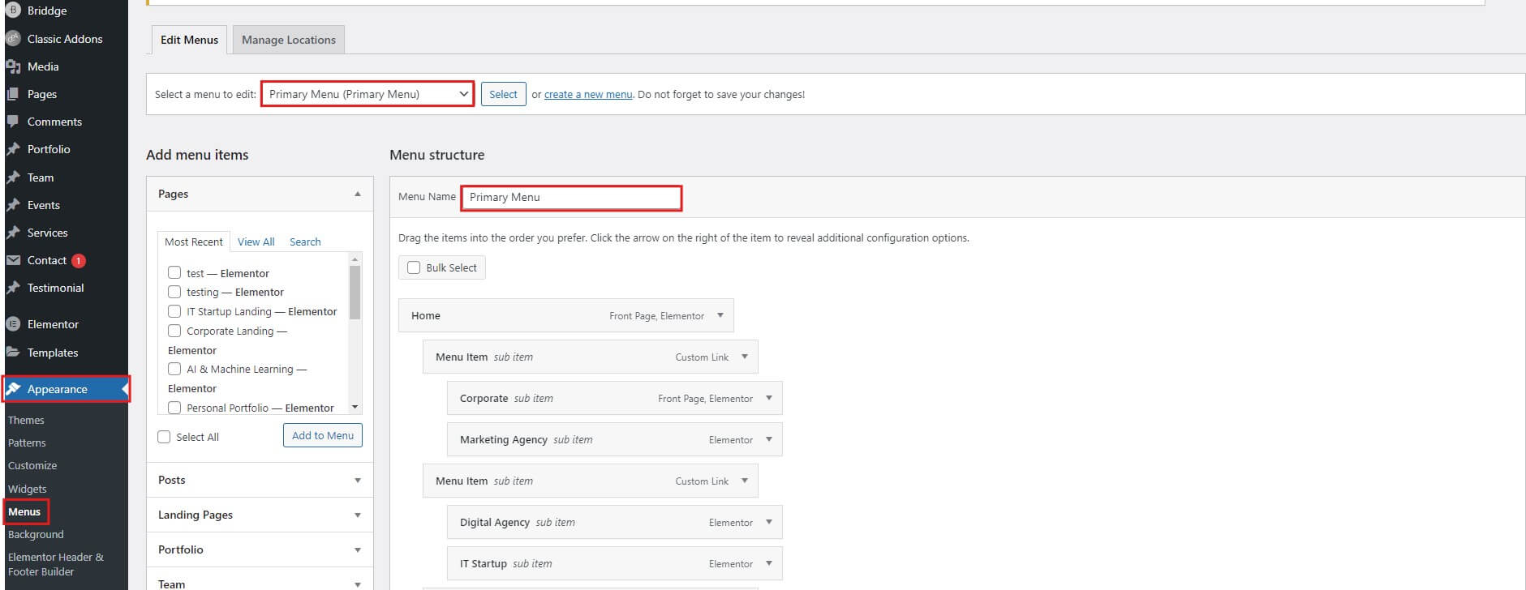The image size is (1526, 590).
Task: Check the 'test — Elementor' page checkbox
Action: pos(174,273)
